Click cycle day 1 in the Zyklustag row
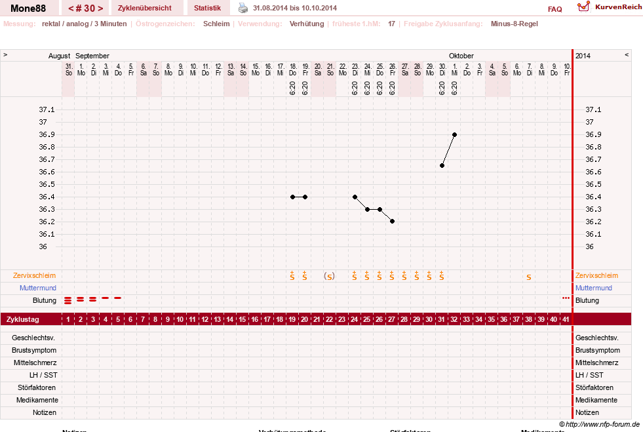 (68, 319)
